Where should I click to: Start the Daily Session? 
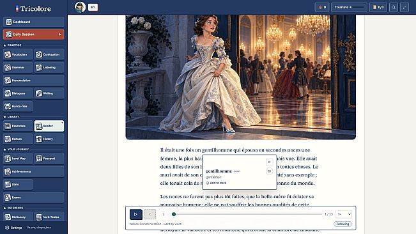tap(33, 35)
